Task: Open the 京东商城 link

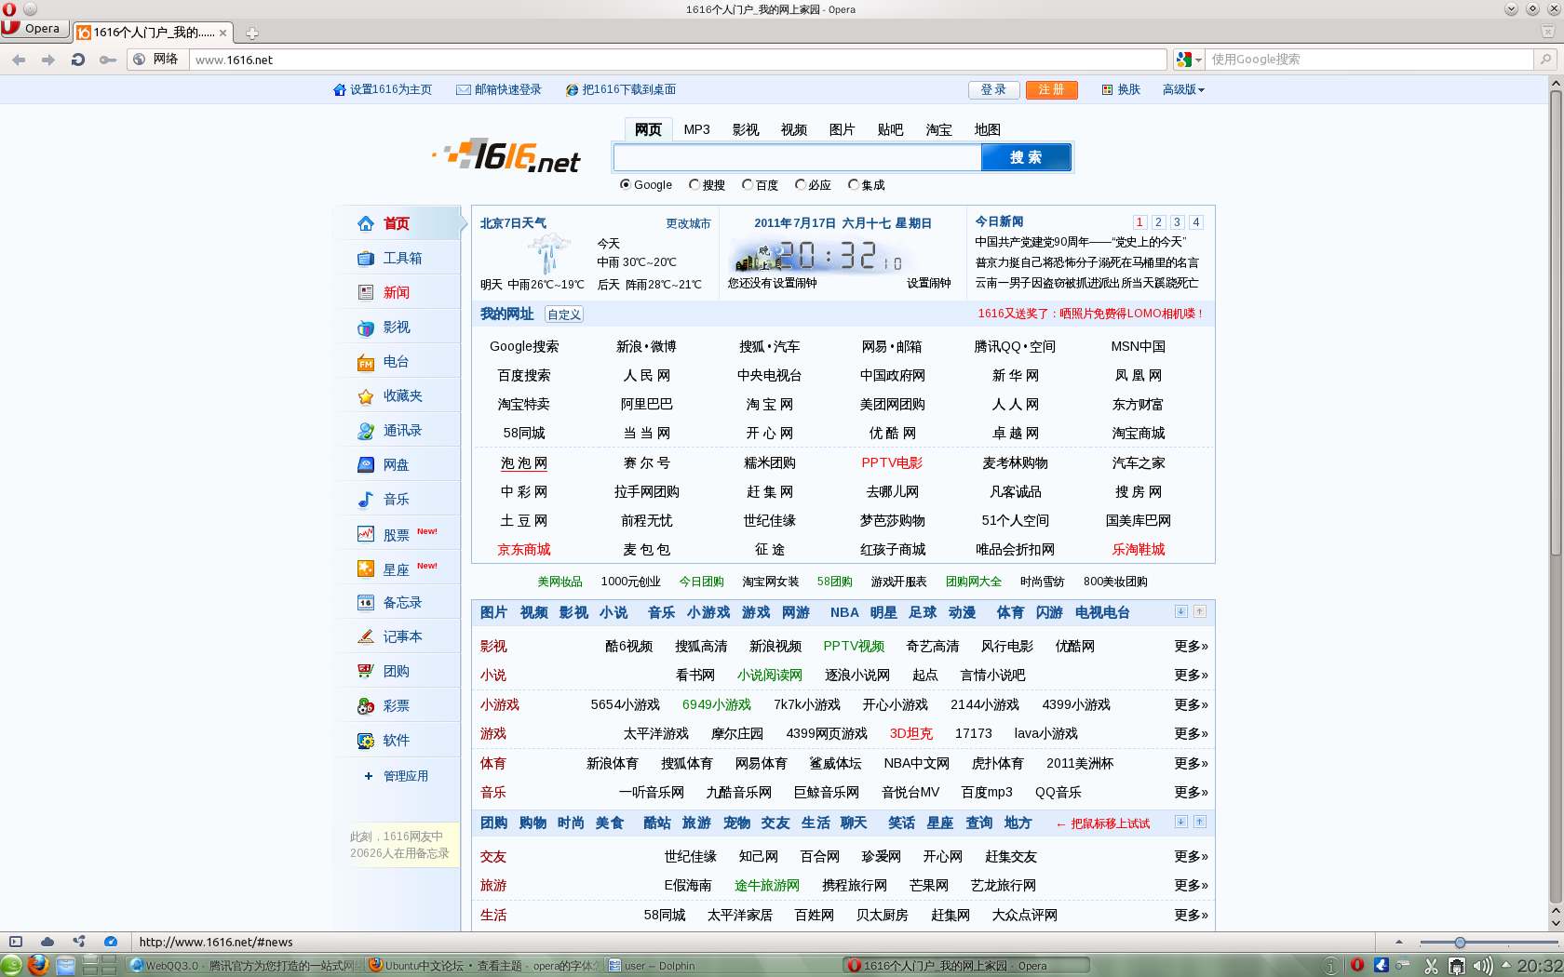Action: coord(524,549)
